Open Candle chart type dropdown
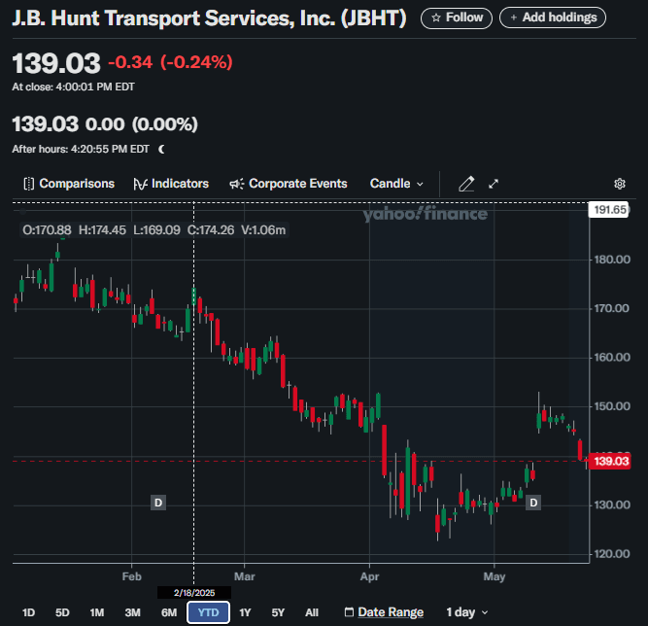This screenshot has height=626, width=648. click(x=396, y=184)
